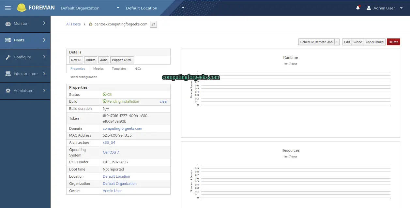The image size is (410, 208).
Task: Follow the CentOS 7 operating system link
Action: click(110, 152)
